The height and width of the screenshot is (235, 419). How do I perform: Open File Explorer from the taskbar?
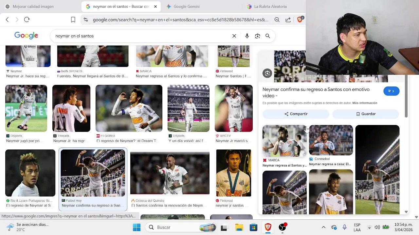pos(239,227)
